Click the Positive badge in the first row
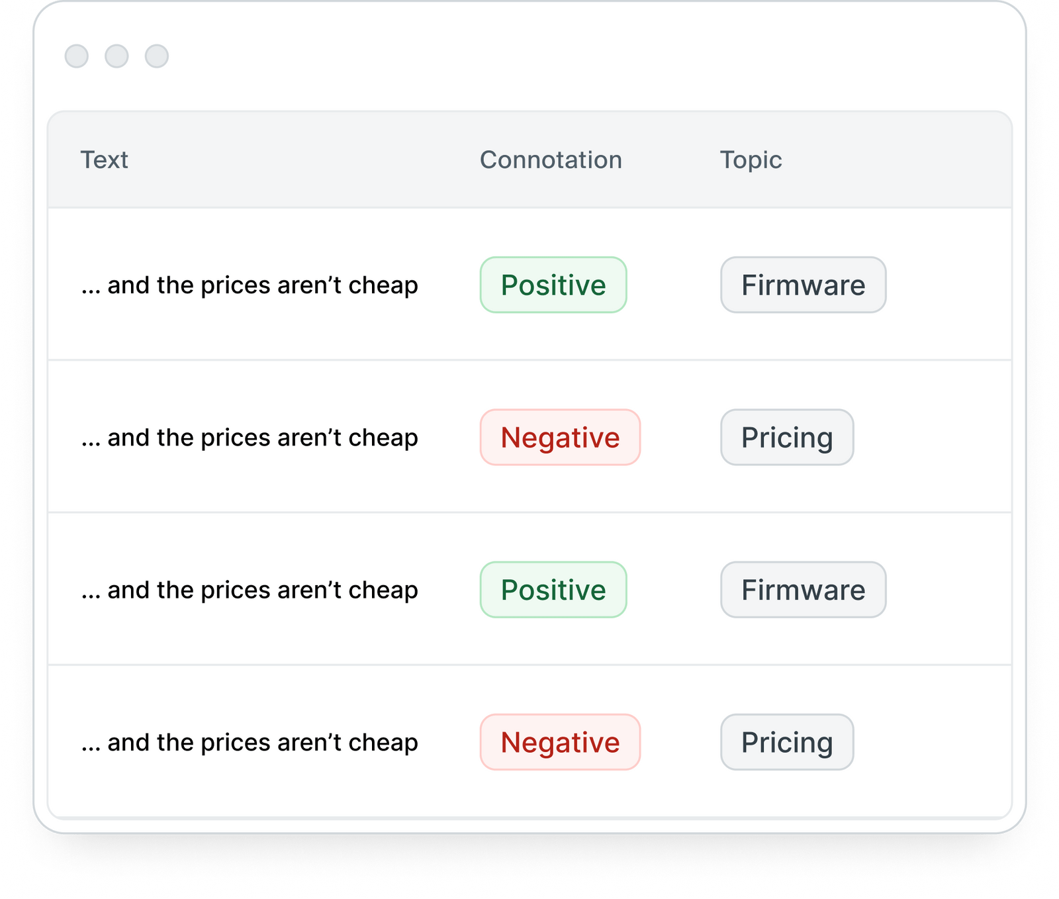The height and width of the screenshot is (899, 1059). (553, 285)
